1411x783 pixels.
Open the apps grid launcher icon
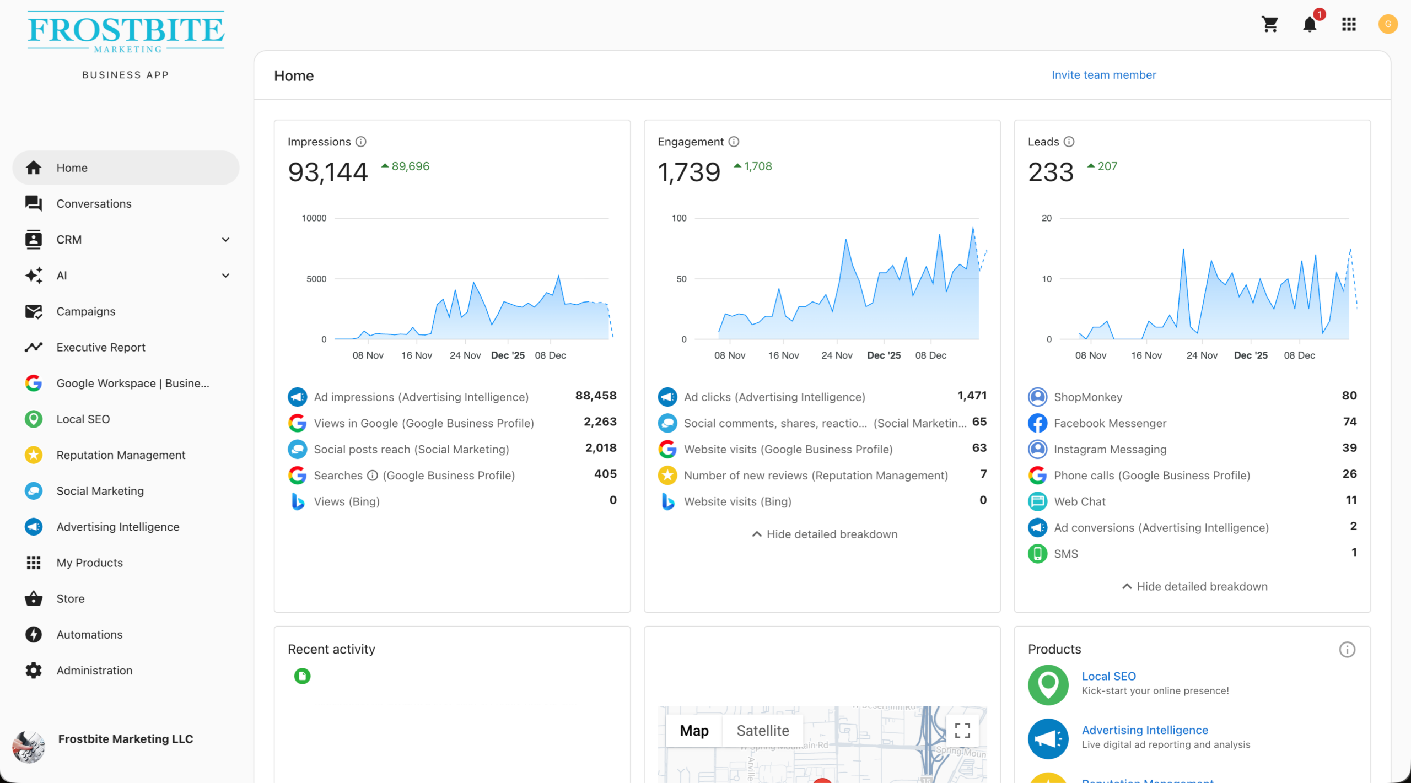click(x=1349, y=24)
